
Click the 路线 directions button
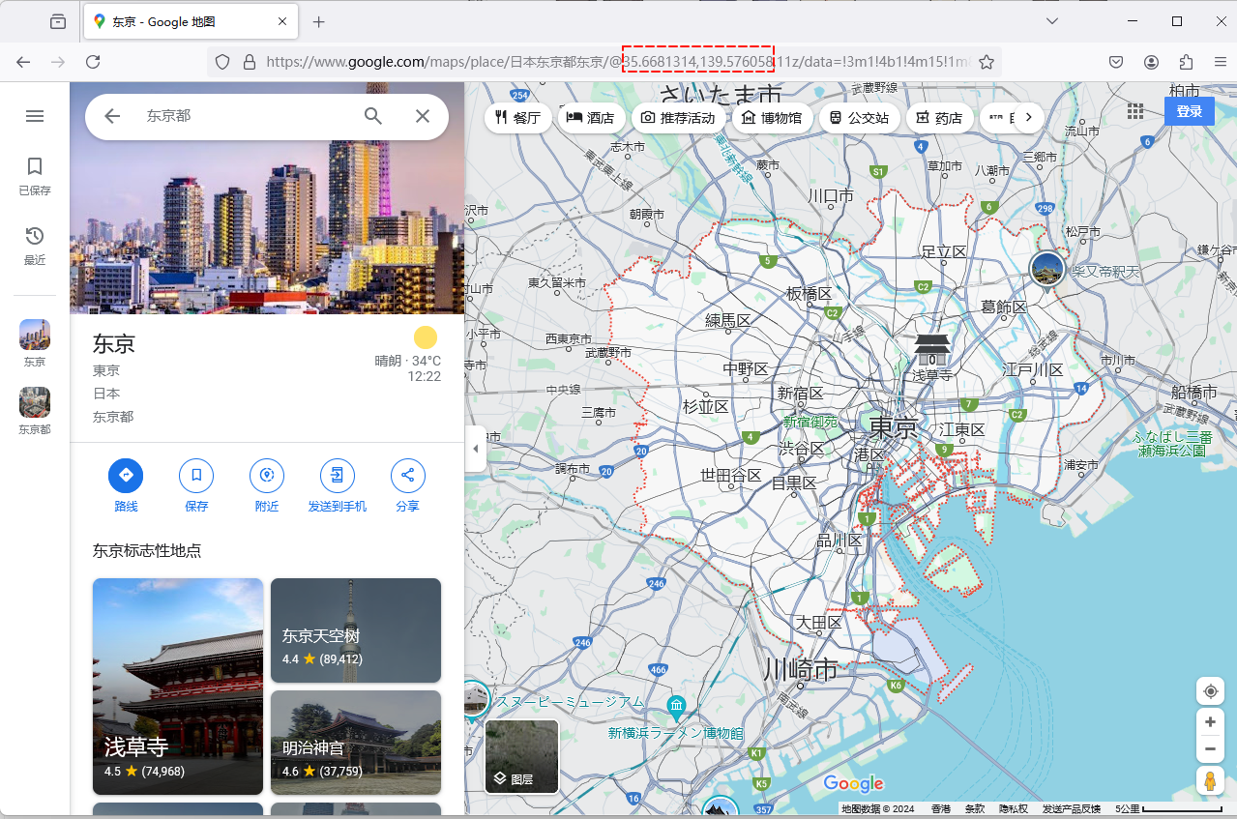[x=126, y=476]
